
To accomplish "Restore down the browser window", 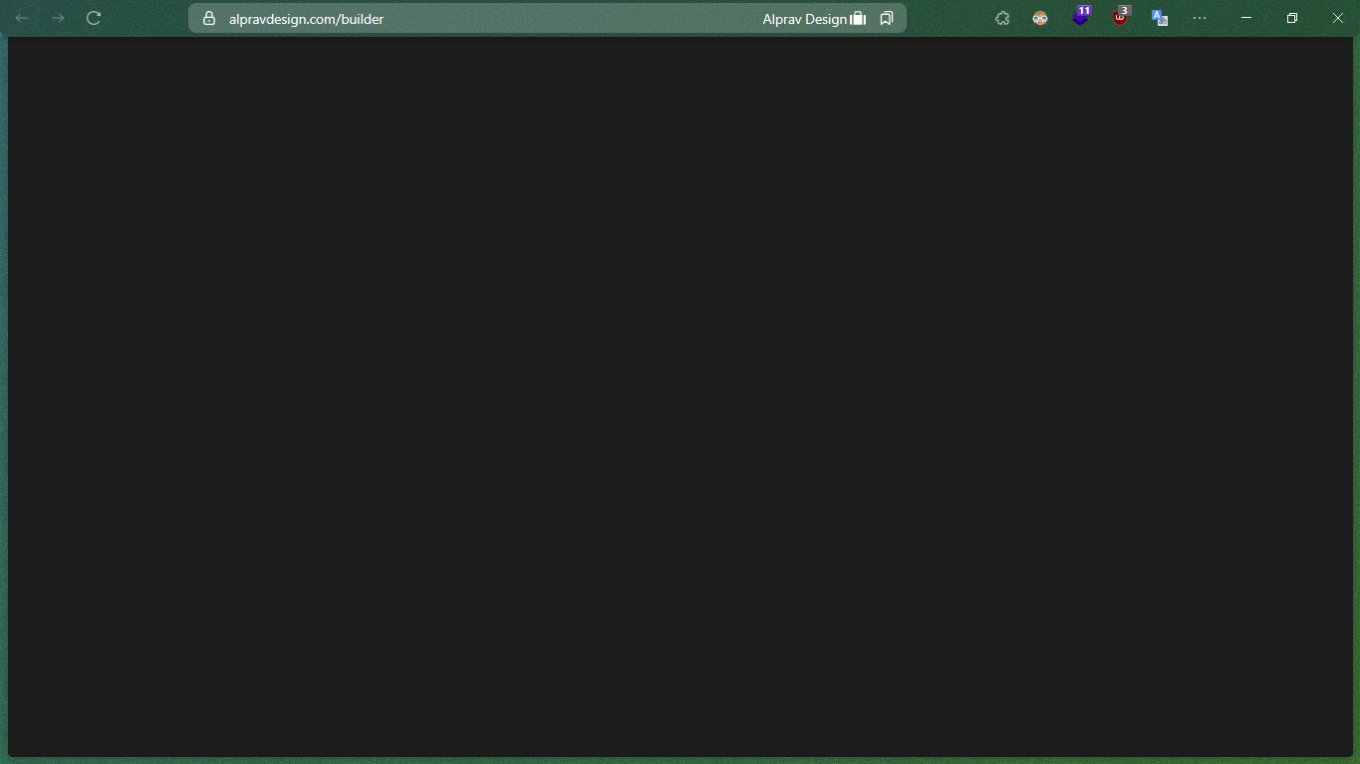I will [x=1292, y=18].
